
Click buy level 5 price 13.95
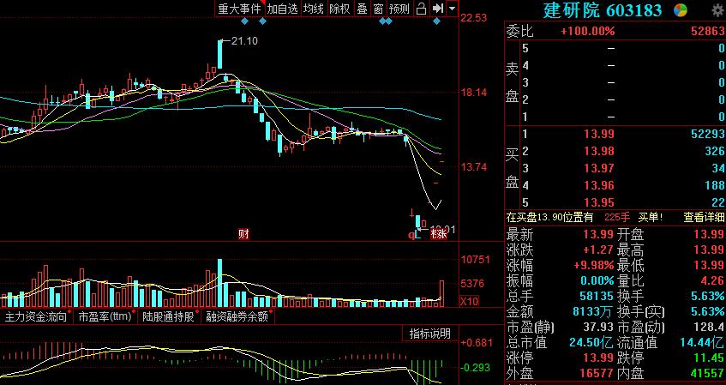point(598,202)
